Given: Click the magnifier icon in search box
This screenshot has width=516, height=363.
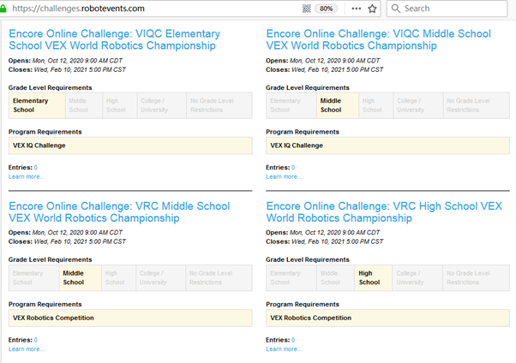Looking at the screenshot, I should 396,9.
